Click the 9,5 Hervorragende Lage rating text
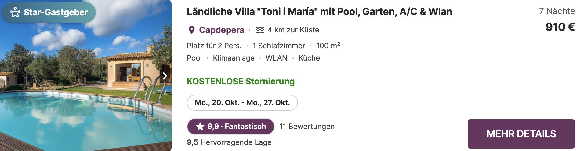580x151 pixels. pyautogui.click(x=229, y=142)
